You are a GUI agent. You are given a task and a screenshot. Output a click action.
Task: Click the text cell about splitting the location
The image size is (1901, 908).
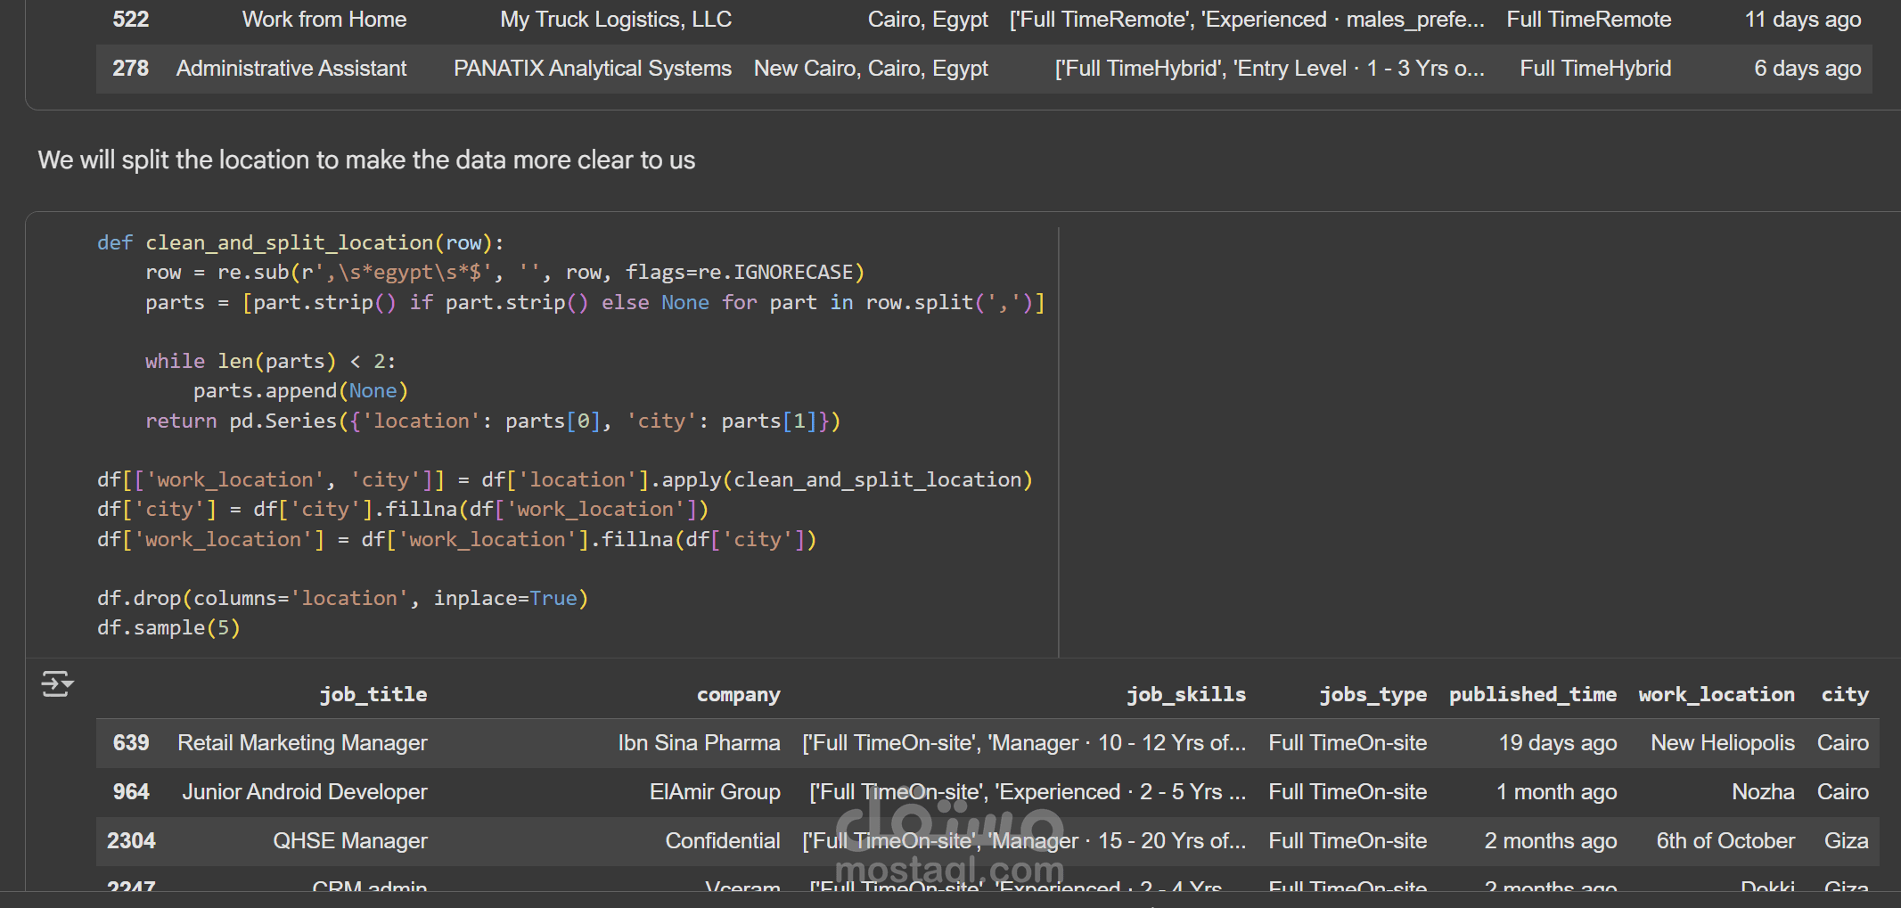click(x=366, y=160)
